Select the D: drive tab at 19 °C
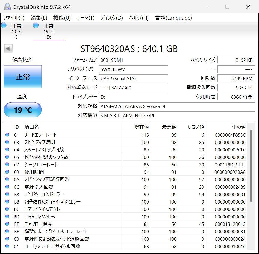This screenshot has width=259, height=254. click(49, 31)
